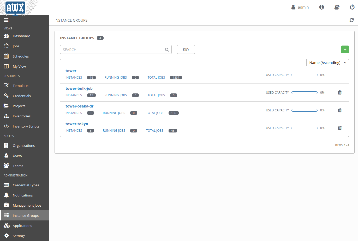Click the Credential Types icon
This screenshot has height=241, width=358.
[x=6, y=185]
